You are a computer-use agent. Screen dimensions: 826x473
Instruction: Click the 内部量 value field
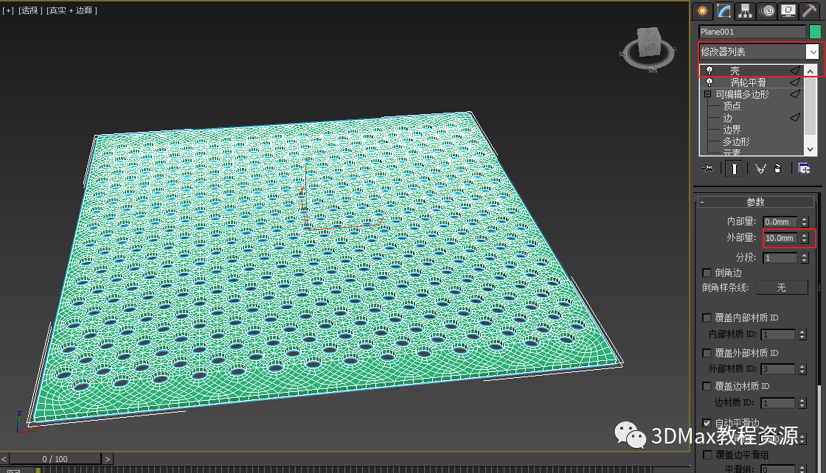(780, 222)
